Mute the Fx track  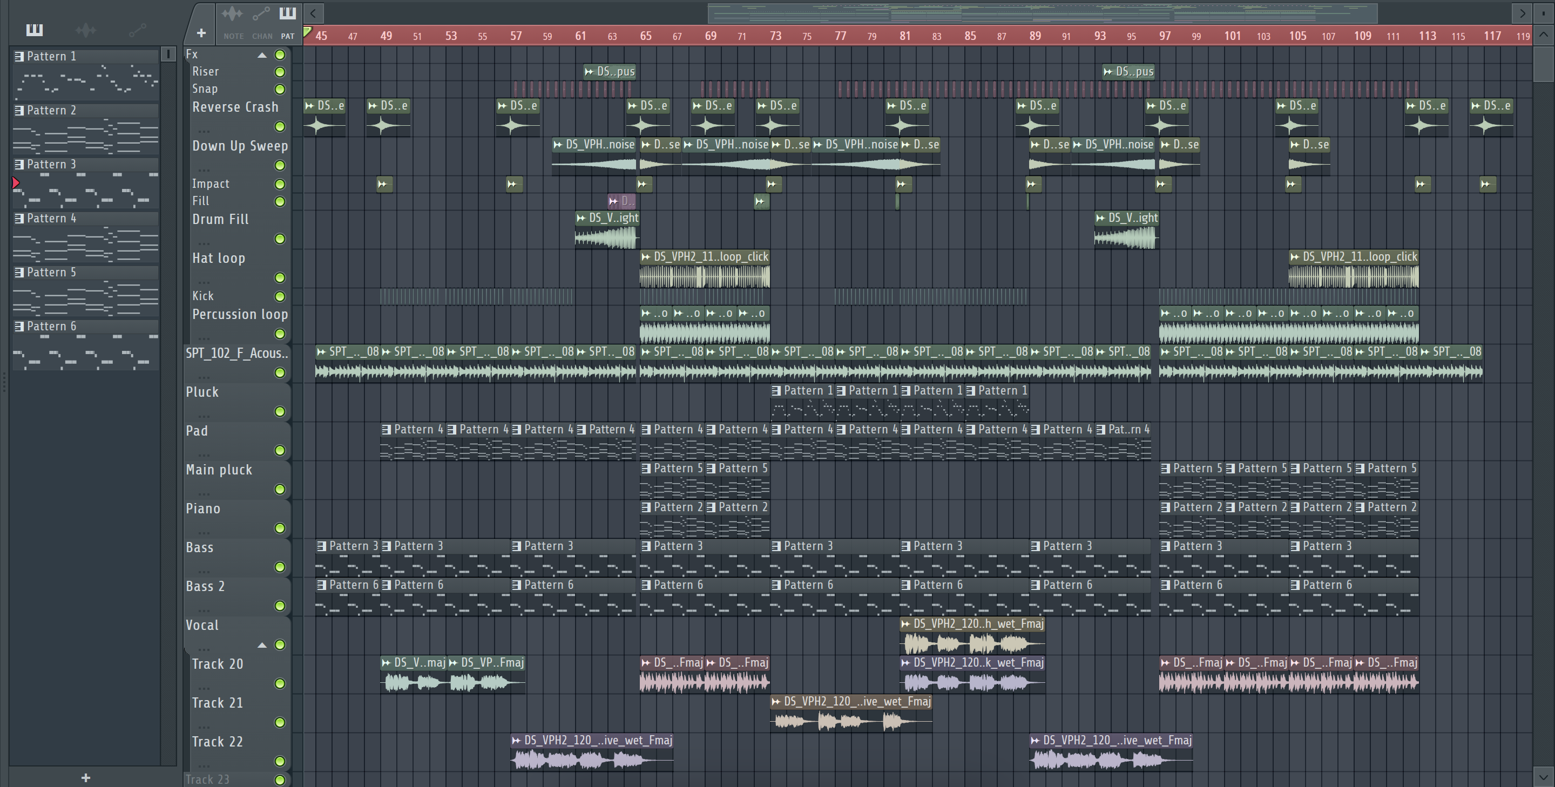[x=280, y=55]
